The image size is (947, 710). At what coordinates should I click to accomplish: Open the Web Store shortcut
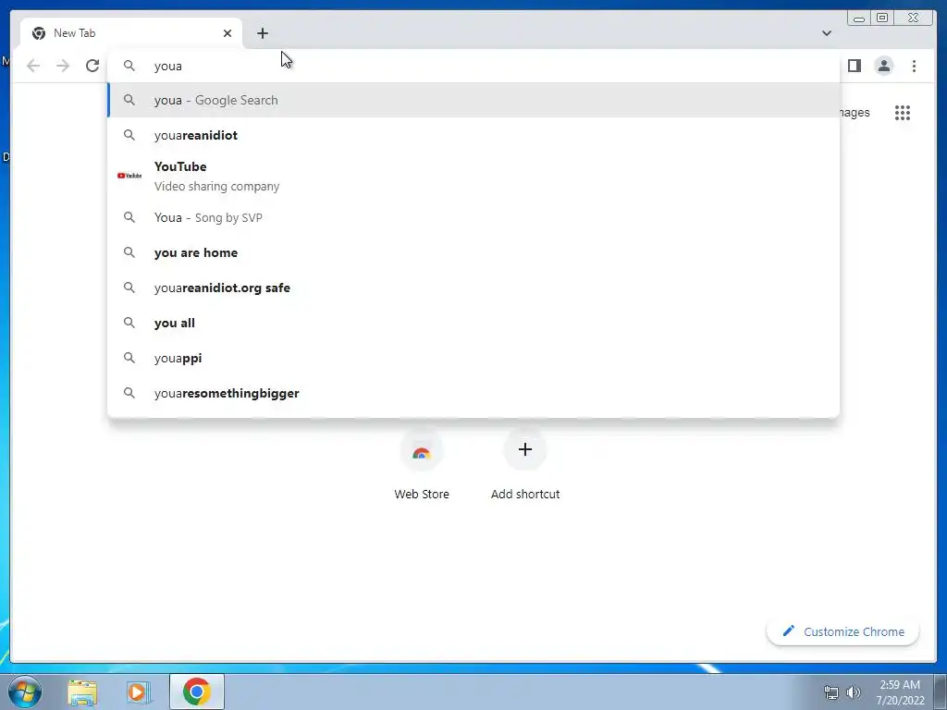422,464
